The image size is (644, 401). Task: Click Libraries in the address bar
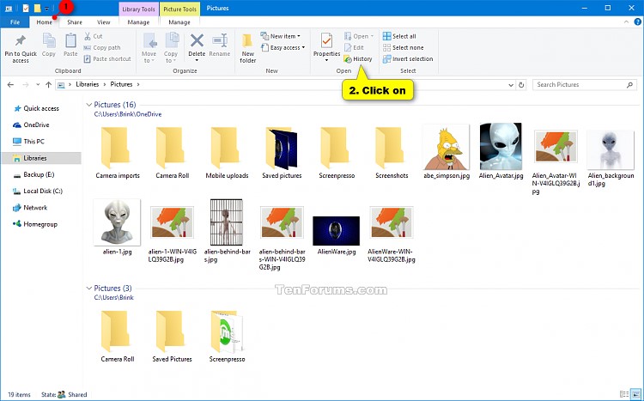(x=87, y=84)
